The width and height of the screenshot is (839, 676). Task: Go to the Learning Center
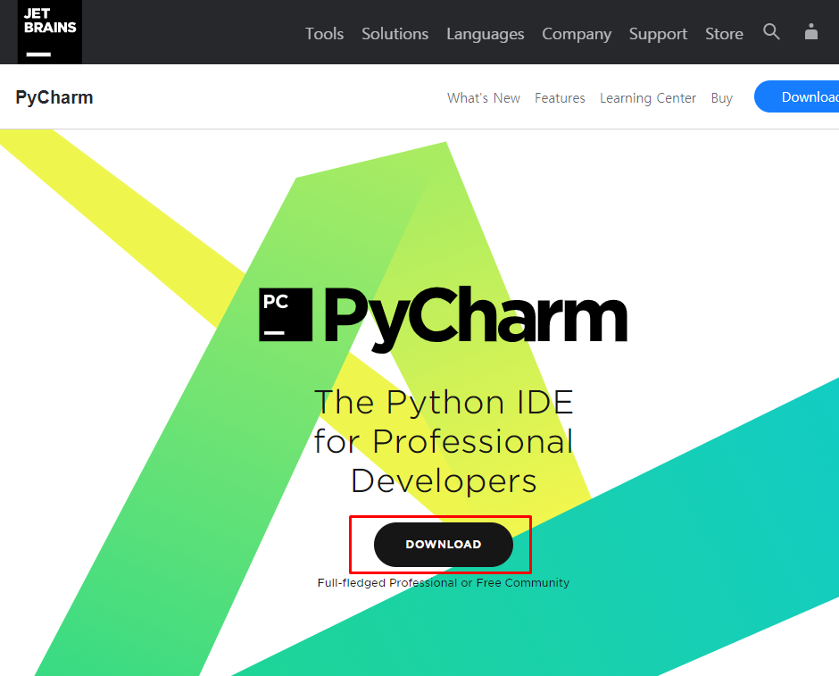tap(648, 98)
